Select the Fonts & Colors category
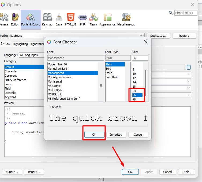This screenshot has width=202, height=182. [x=31, y=20]
